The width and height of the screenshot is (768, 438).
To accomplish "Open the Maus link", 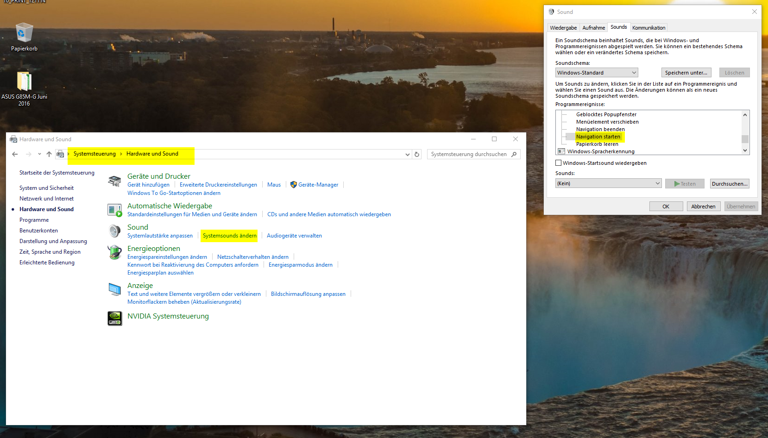I will click(x=274, y=185).
